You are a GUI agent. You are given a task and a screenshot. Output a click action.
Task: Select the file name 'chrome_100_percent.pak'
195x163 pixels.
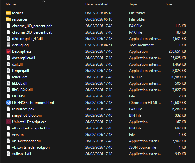tap(32, 26)
